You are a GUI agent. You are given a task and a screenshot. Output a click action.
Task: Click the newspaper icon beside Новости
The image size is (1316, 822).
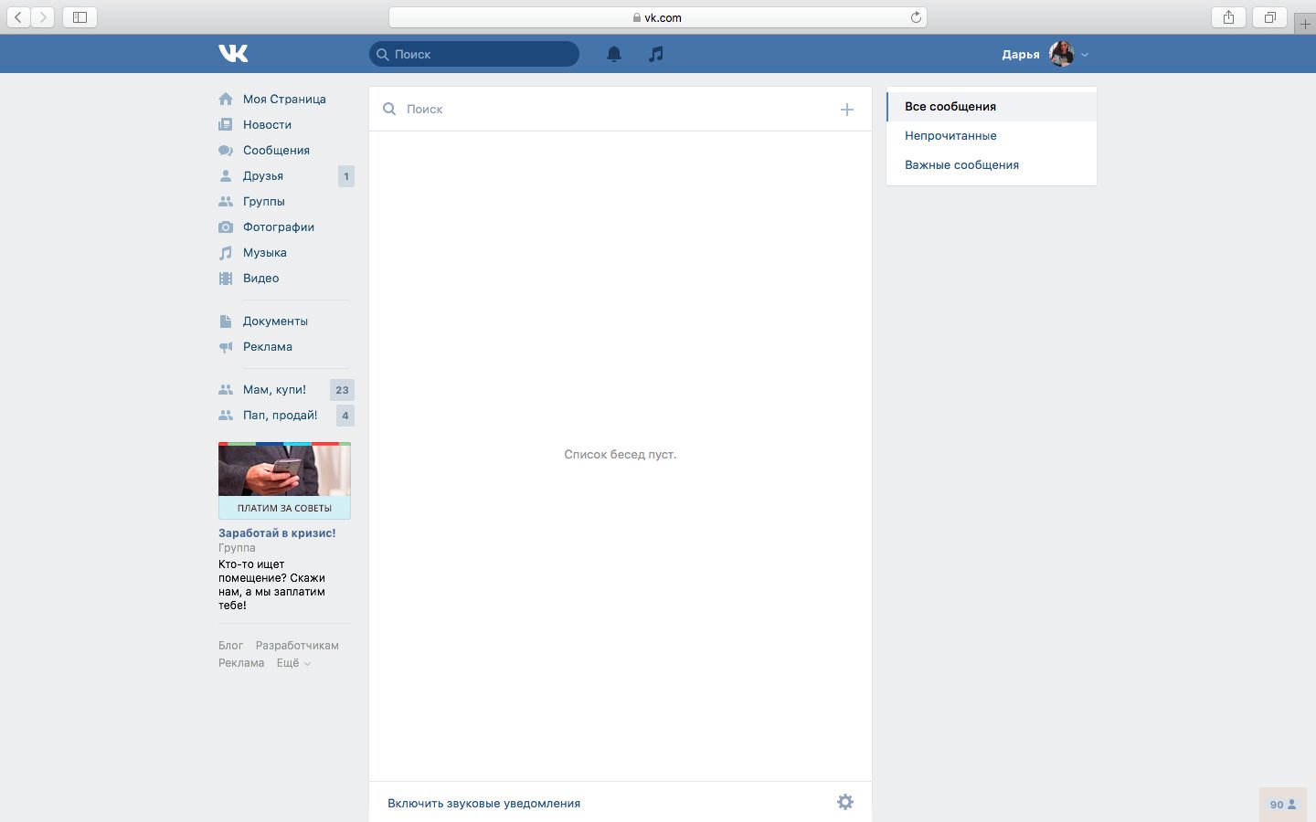pos(226,124)
